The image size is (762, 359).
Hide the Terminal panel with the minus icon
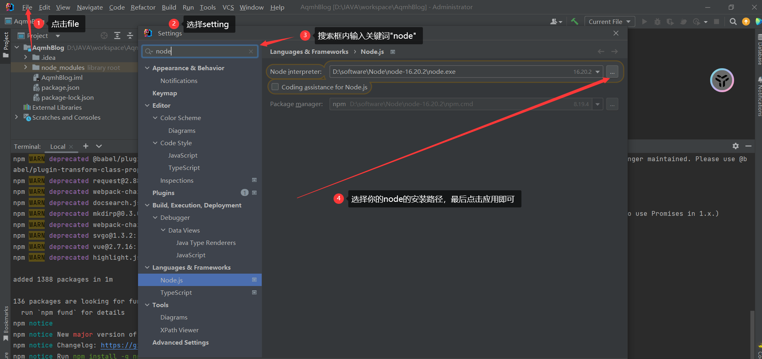pos(748,146)
